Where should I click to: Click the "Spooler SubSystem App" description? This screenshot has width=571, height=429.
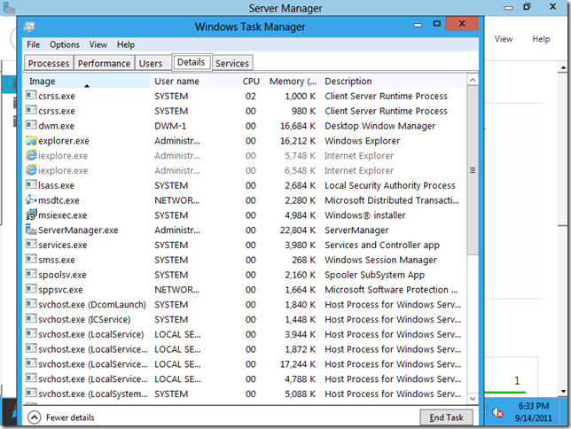(x=374, y=275)
